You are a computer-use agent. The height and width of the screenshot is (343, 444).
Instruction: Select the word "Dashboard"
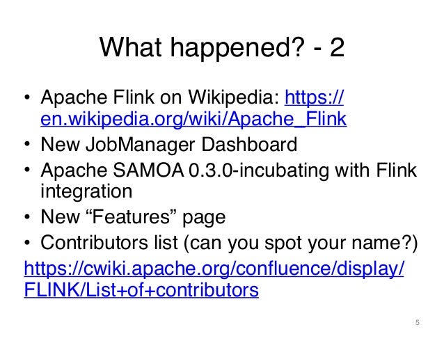click(249, 144)
